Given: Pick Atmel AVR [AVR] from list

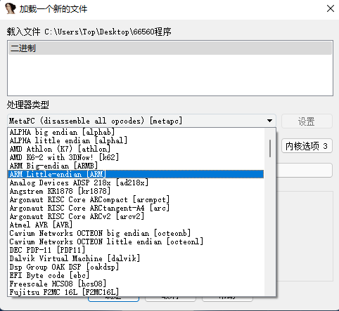Looking at the screenshot, I should (x=136, y=225).
